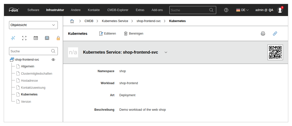Select shop-frontend-svc tree root
Viewport: 292px width, 126px height.
tap(27, 60)
